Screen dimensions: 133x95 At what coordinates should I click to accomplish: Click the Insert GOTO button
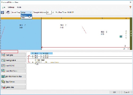pyautogui.click(x=13, y=65)
